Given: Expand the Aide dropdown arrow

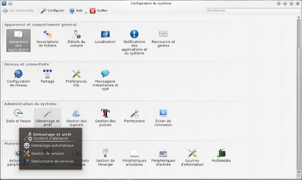Looking at the screenshot, I should click(86, 12).
